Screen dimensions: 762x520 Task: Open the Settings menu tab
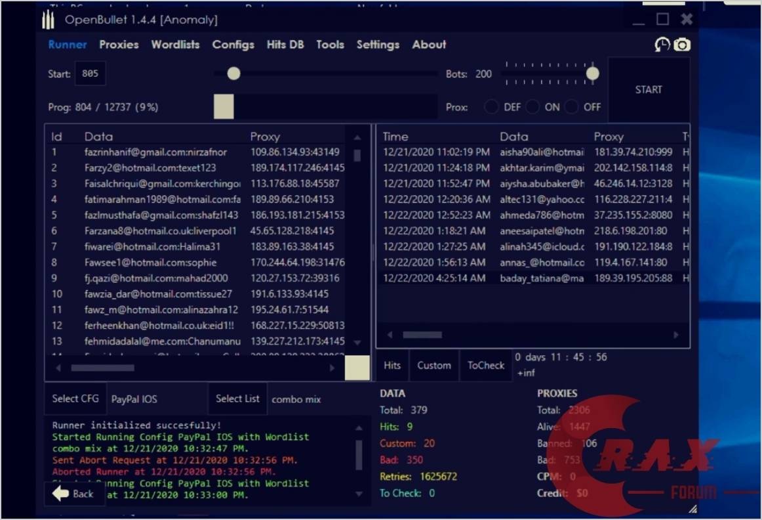click(x=378, y=45)
